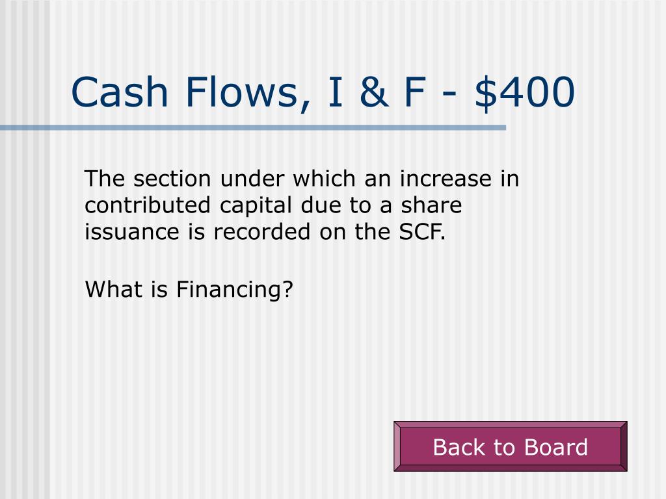The height and width of the screenshot is (499, 666).
Task: Click the word Board on the maroon button
Action: (x=556, y=447)
